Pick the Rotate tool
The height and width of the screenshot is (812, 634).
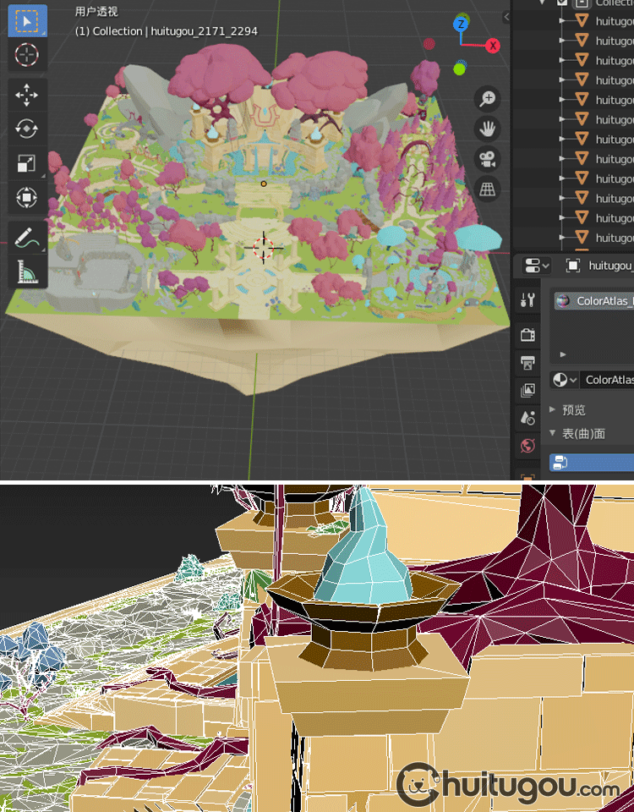27,129
